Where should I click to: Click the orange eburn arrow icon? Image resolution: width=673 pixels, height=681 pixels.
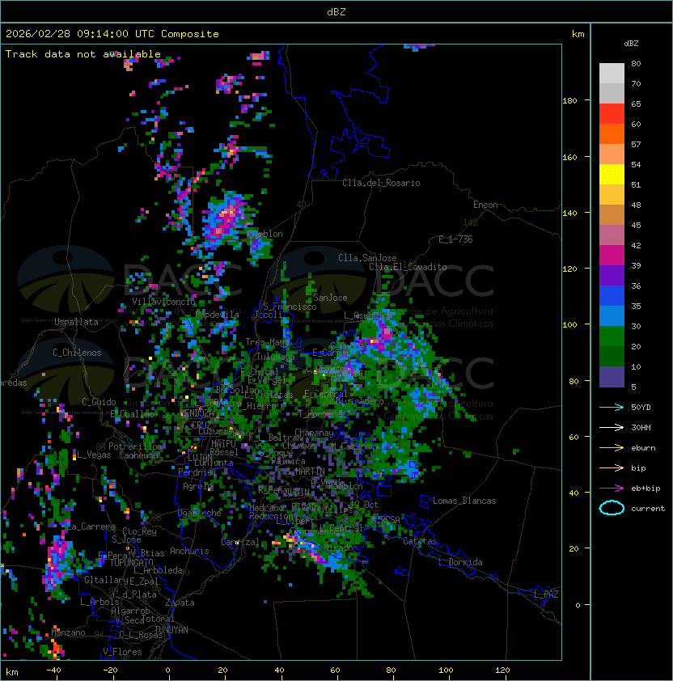[612, 447]
